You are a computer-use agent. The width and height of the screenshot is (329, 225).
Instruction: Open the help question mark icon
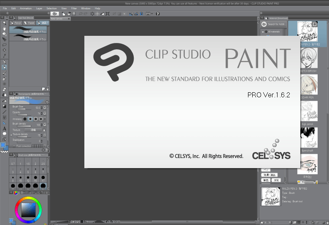[x=158, y=13]
